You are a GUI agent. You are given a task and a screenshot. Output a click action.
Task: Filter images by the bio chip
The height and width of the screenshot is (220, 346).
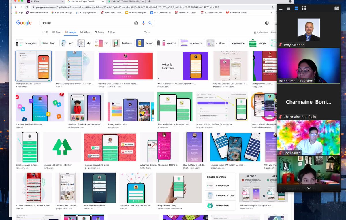point(102,43)
